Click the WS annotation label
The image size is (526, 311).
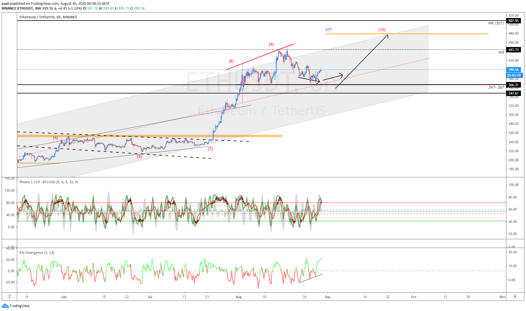(501, 52)
